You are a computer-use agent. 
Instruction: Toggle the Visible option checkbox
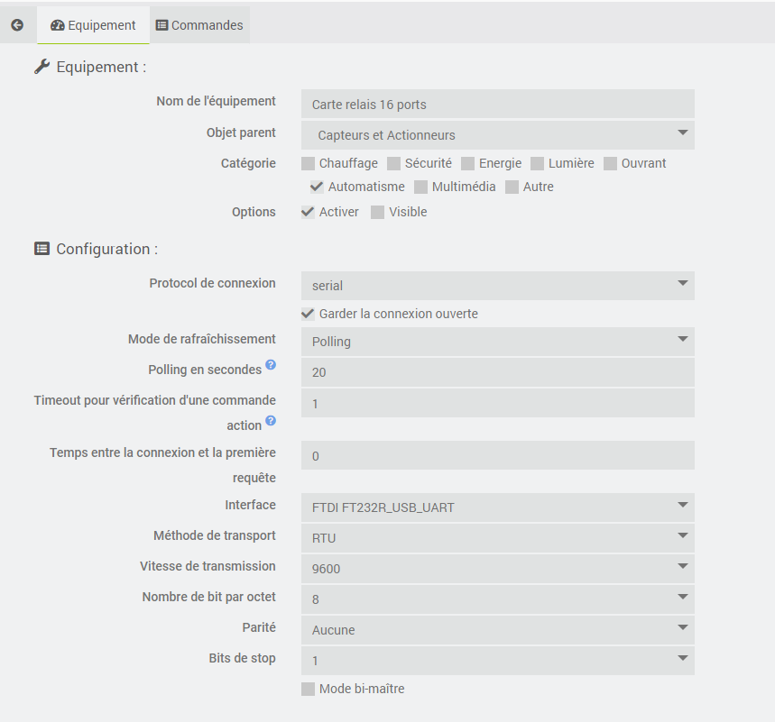pos(378,213)
